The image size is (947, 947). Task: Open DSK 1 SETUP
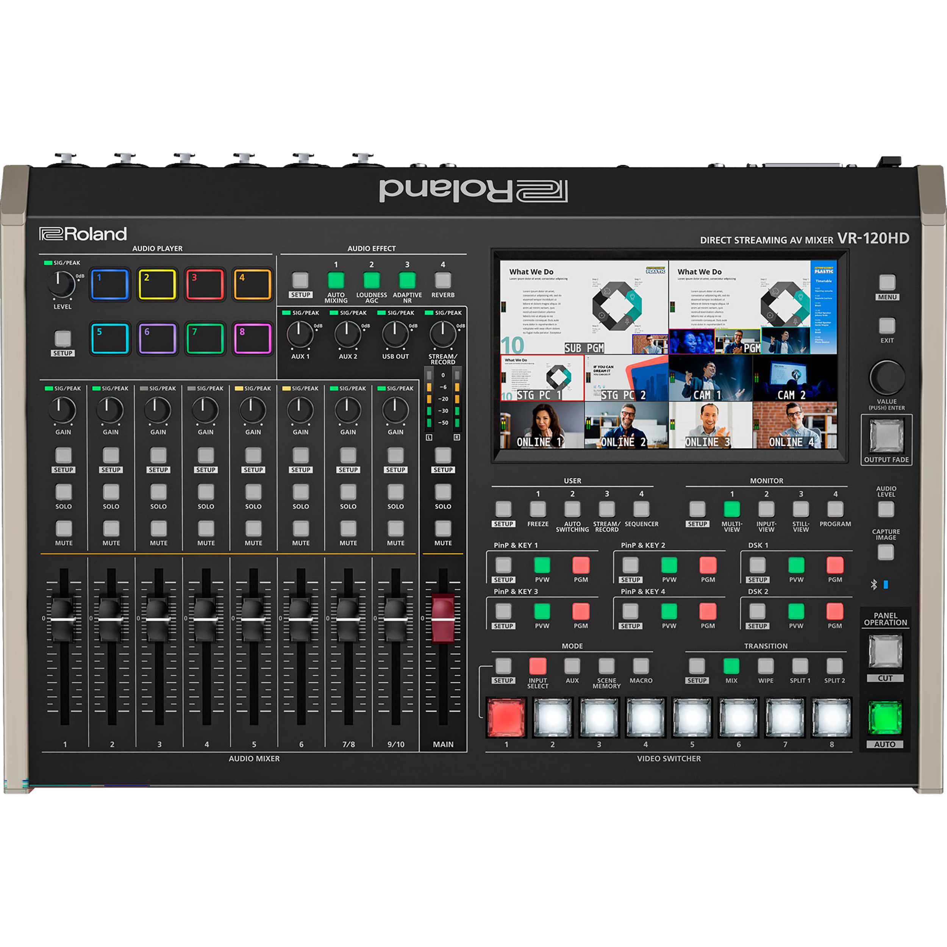pos(758,565)
